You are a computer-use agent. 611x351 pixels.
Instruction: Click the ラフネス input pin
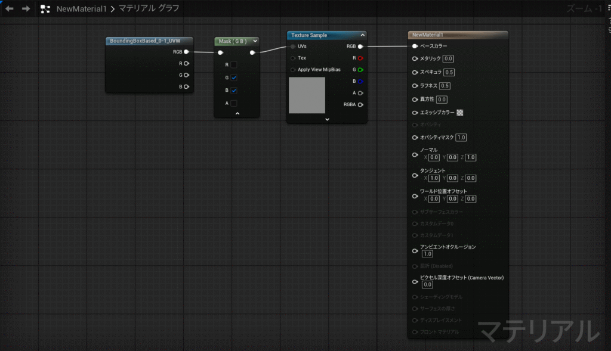415,86
